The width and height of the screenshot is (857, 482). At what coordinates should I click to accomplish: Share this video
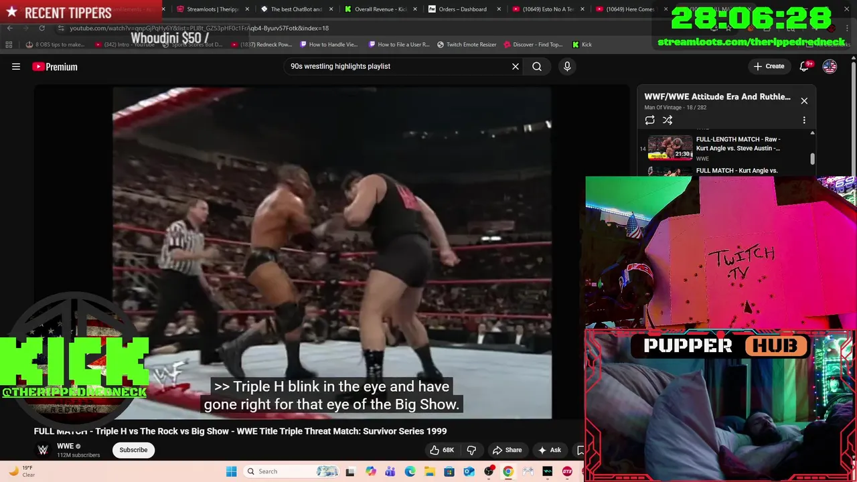point(507,450)
